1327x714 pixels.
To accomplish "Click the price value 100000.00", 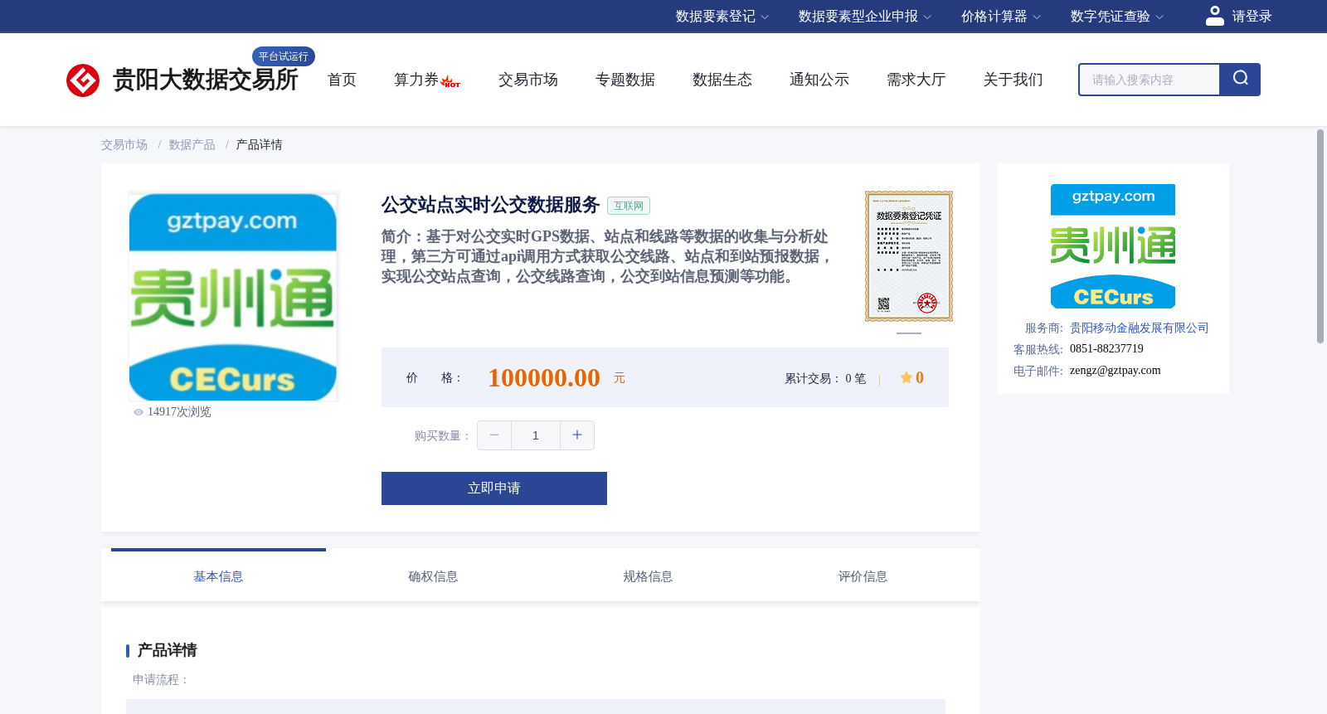I will [544, 377].
